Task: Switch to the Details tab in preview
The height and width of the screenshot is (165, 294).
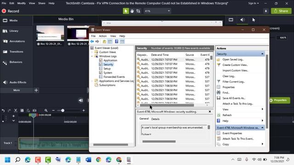Action: (x=155, y=119)
